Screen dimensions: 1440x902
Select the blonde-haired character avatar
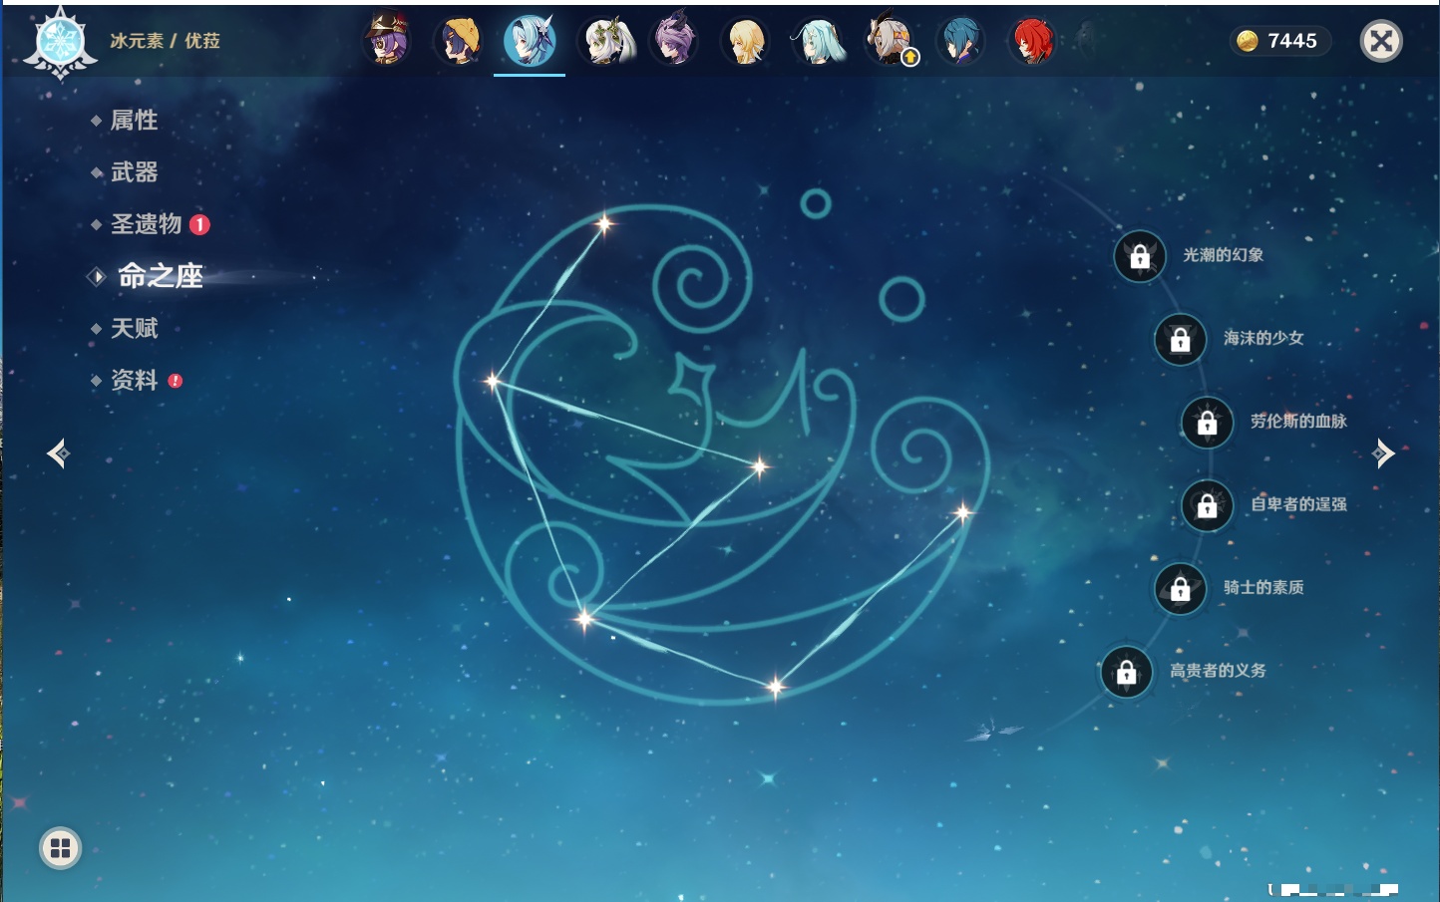(x=746, y=40)
